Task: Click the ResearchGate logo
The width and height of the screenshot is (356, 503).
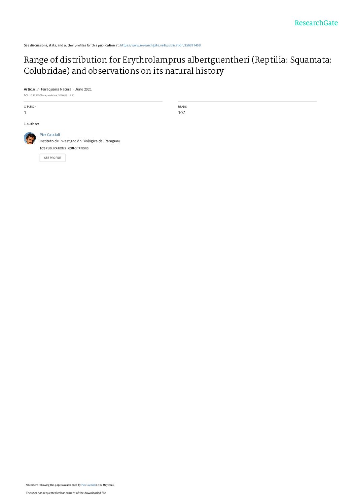Action: click(316, 23)
